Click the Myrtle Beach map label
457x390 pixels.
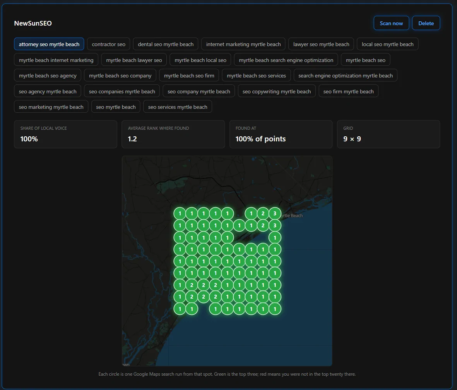coord(292,216)
